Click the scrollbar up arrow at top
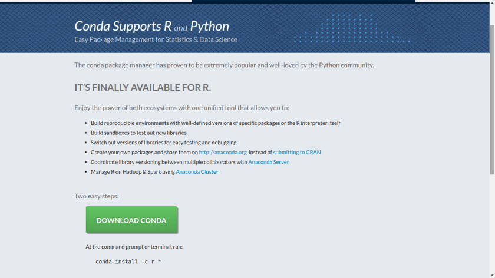The width and height of the screenshot is (495, 278). tap(492, 4)
